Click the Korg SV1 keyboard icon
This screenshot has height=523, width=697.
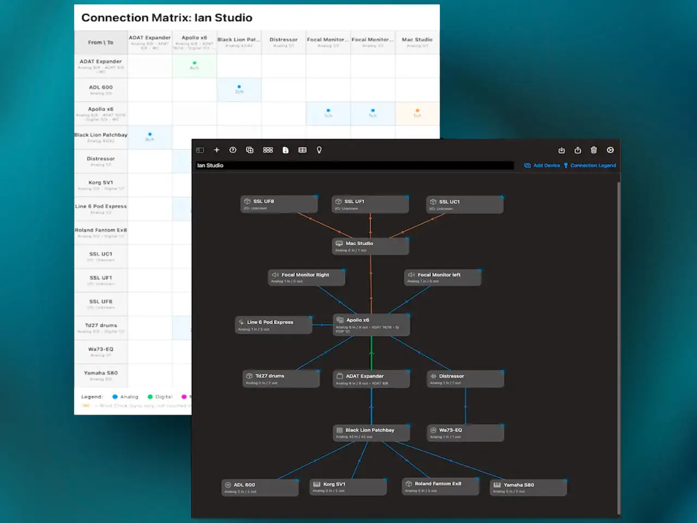coord(317,484)
